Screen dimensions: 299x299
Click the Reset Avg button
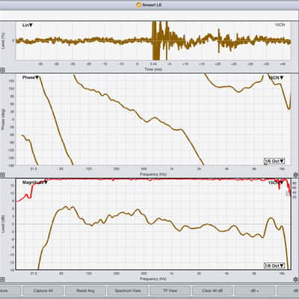click(x=85, y=291)
